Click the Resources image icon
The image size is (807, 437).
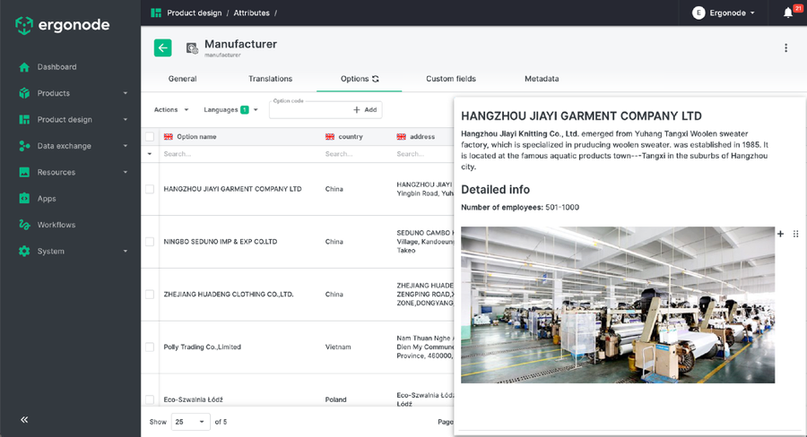point(24,172)
